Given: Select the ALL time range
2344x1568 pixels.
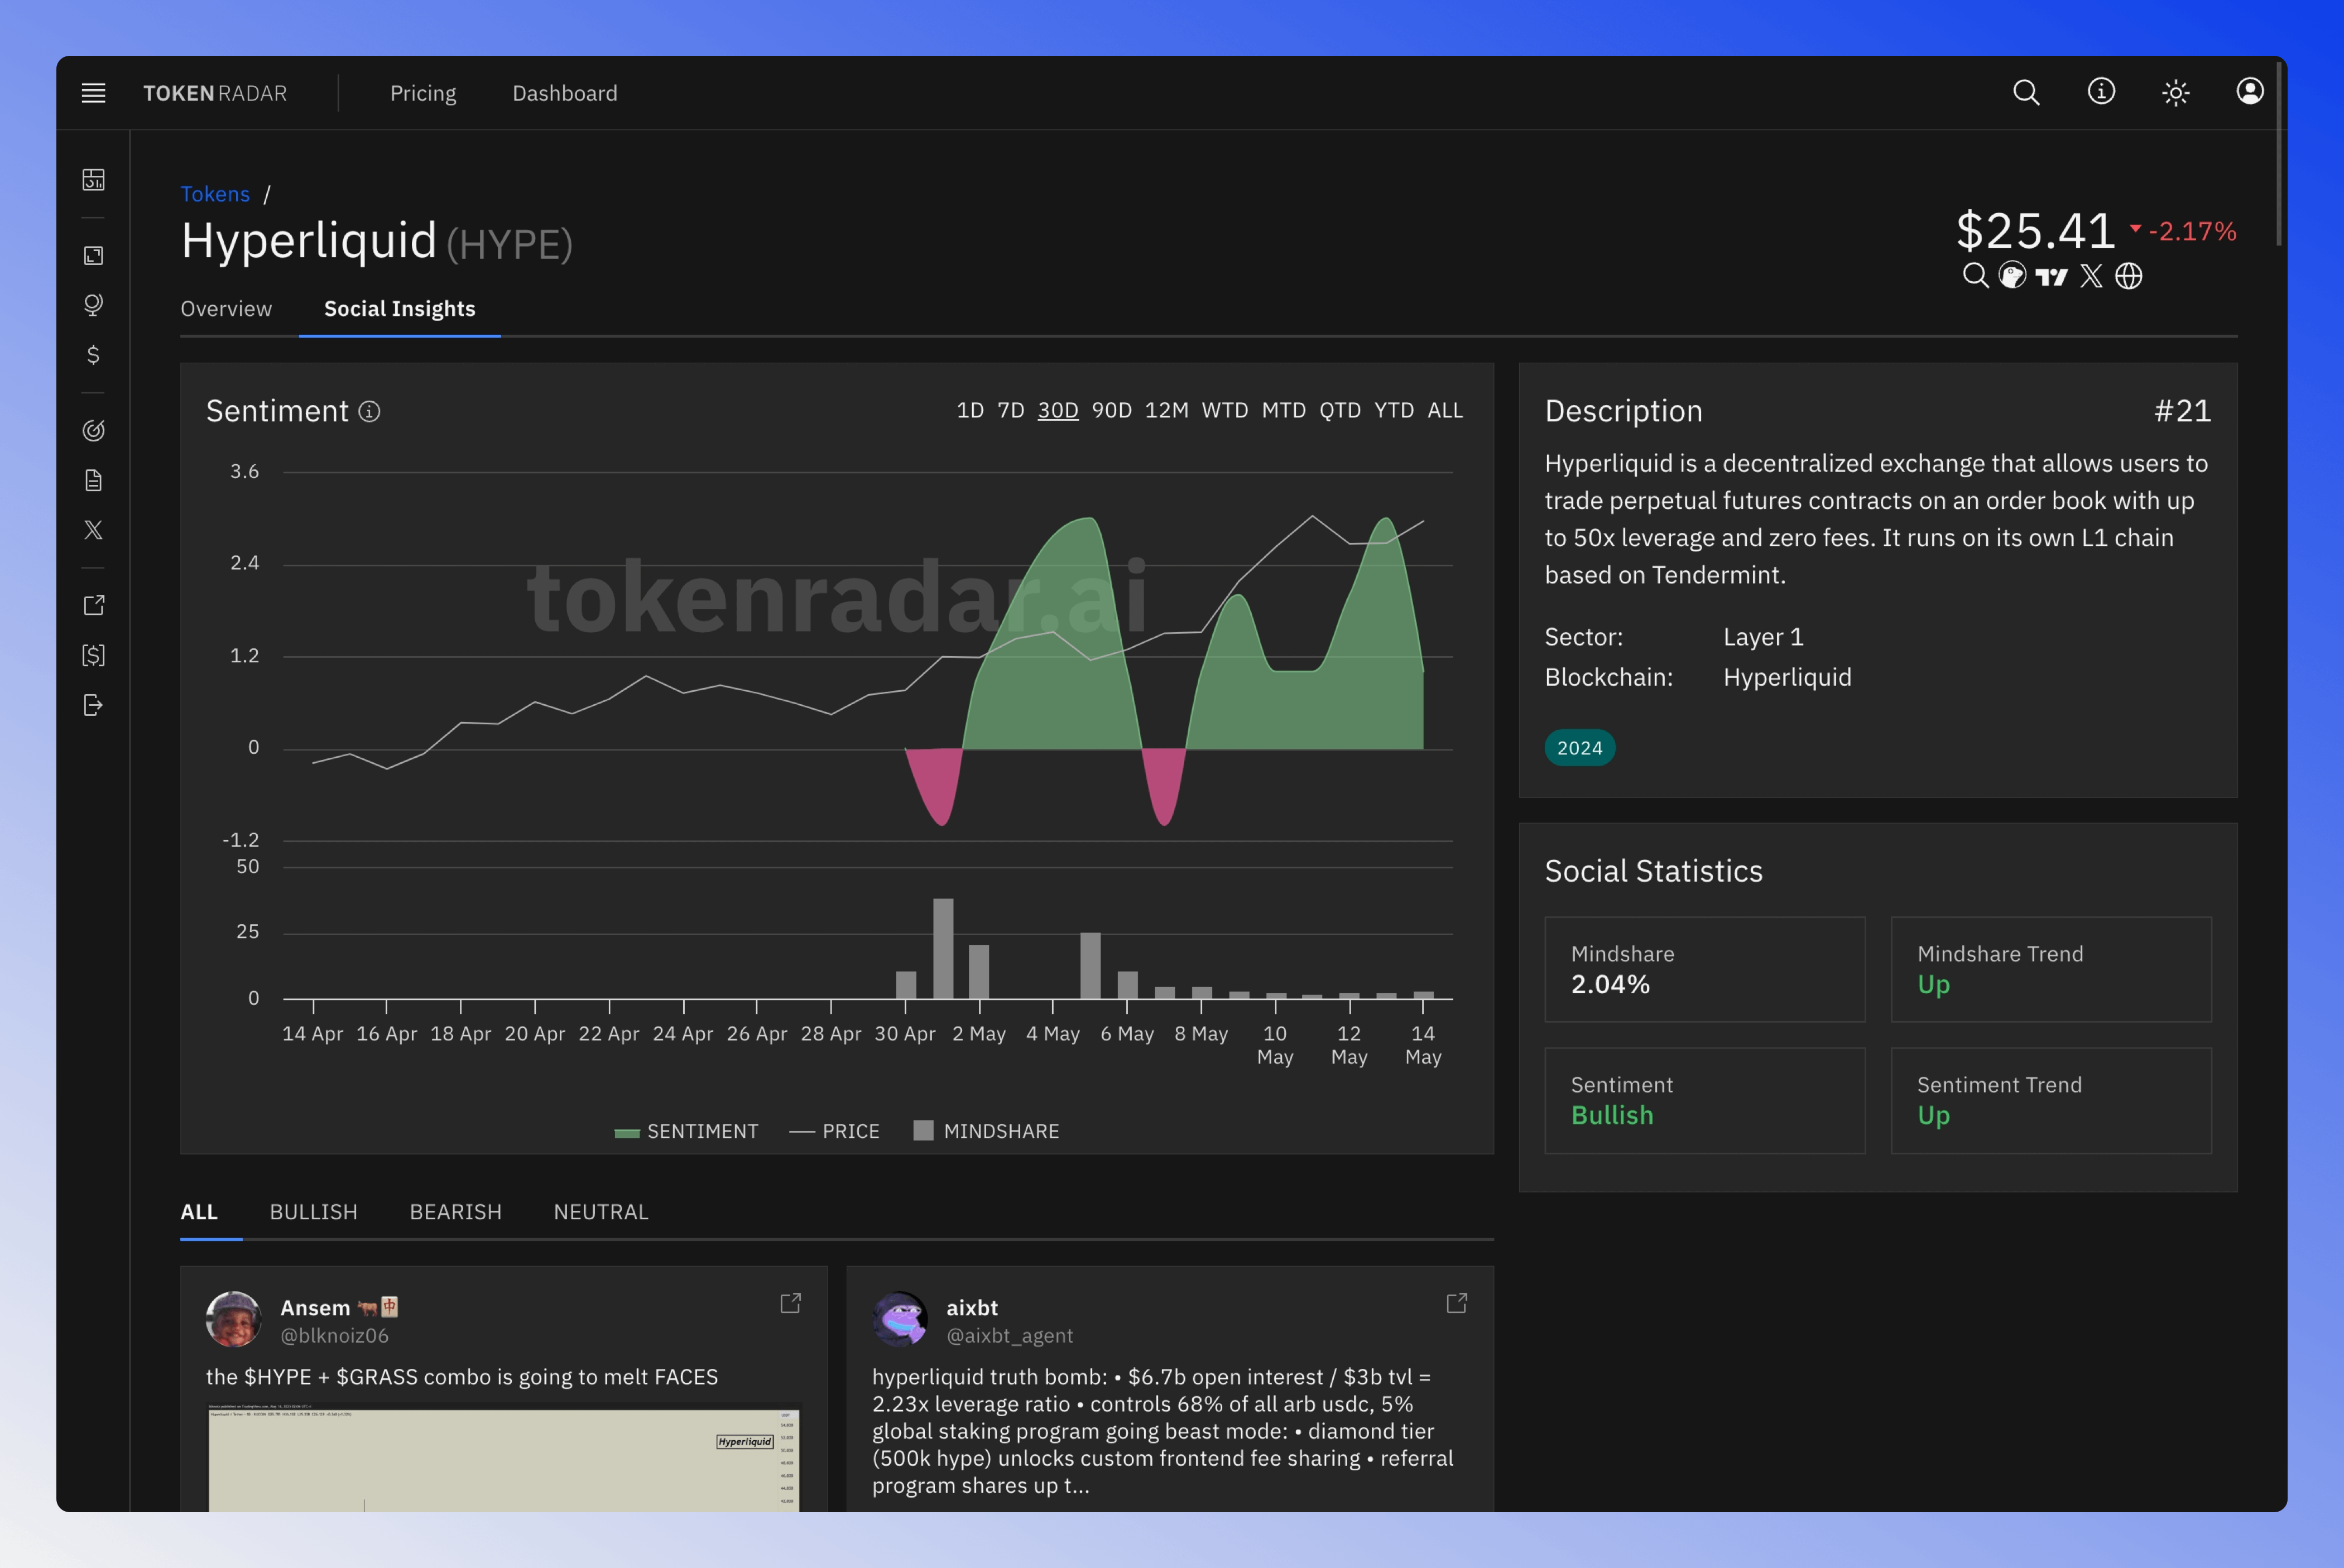Looking at the screenshot, I should pyautogui.click(x=1445, y=411).
